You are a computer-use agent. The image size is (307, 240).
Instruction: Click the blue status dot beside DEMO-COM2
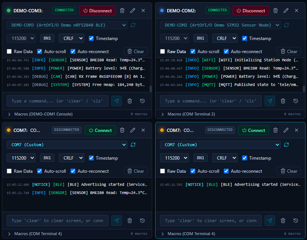point(162,10)
